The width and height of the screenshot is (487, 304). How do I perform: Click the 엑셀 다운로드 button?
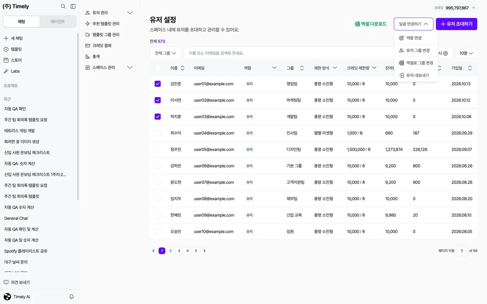point(370,24)
